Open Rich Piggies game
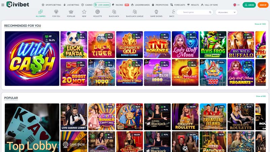270x152 pixels. click(x=185, y=72)
